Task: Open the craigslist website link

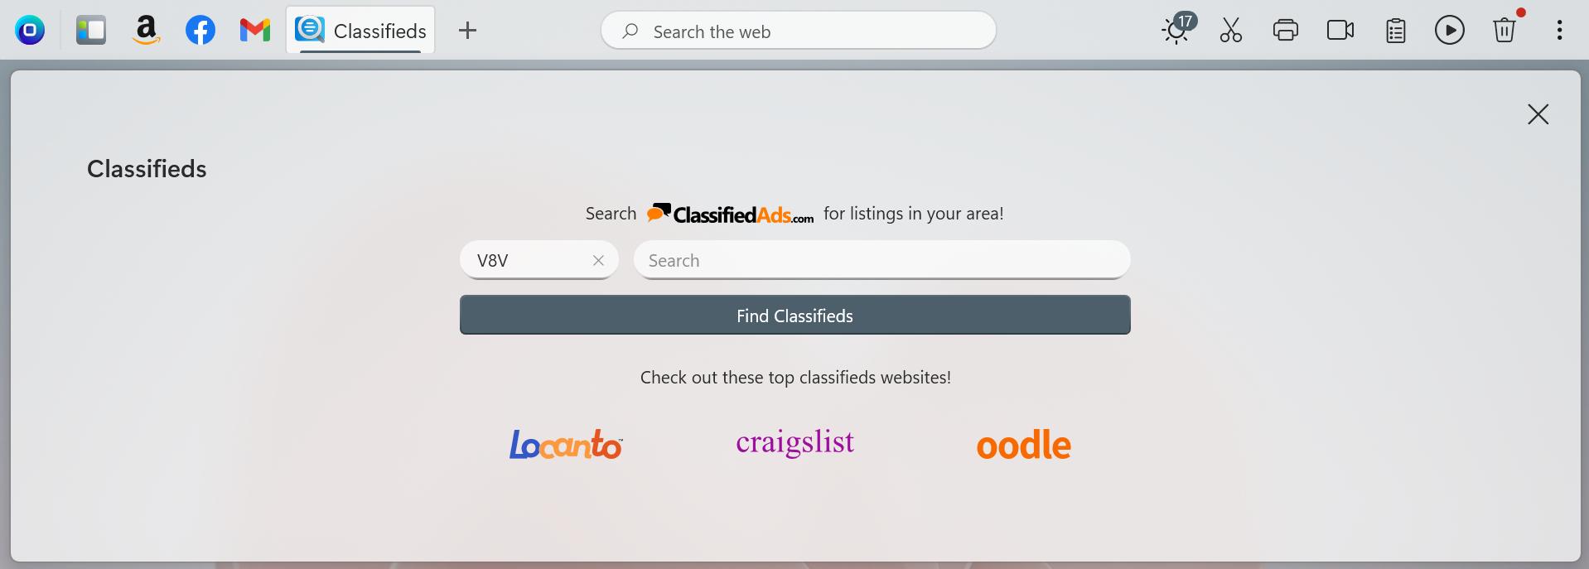Action: click(795, 442)
